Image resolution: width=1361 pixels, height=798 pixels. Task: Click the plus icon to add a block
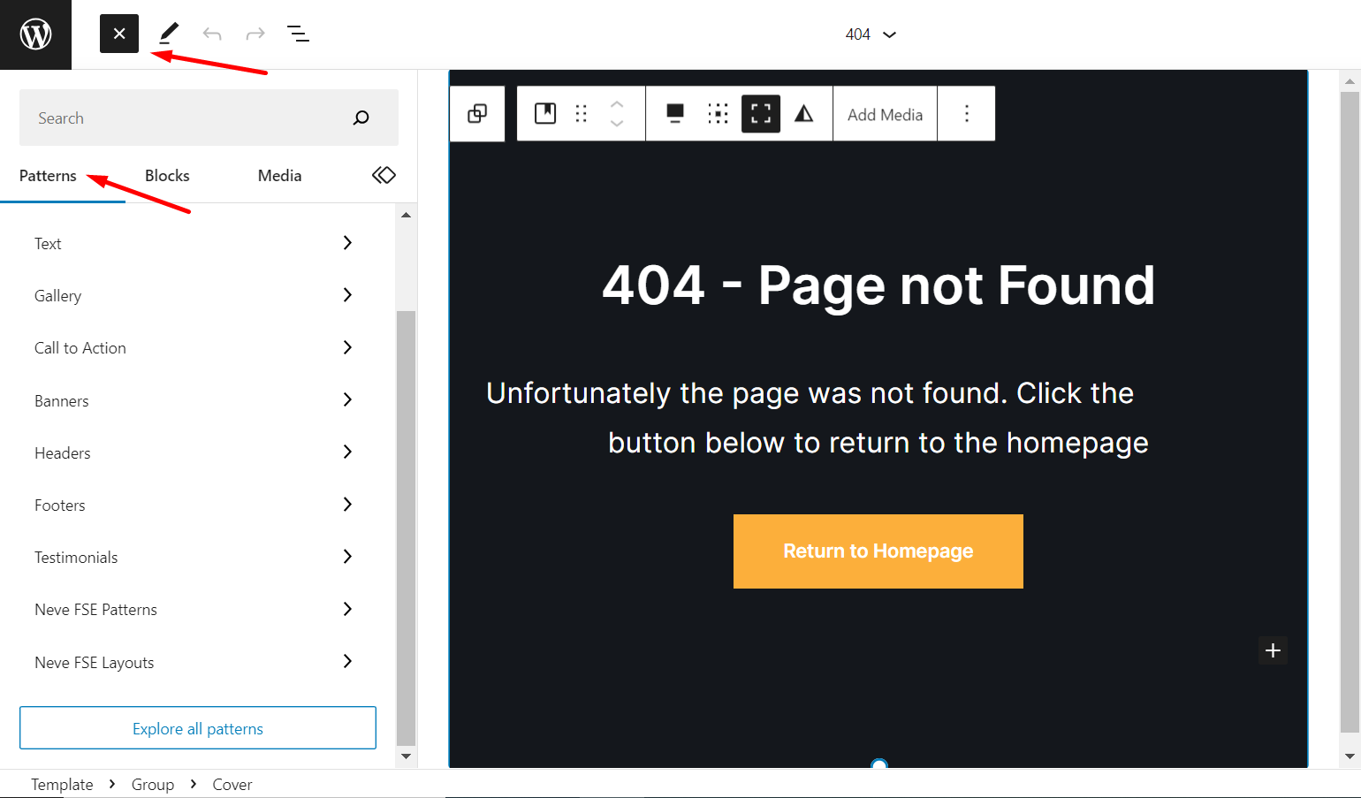(x=1273, y=650)
